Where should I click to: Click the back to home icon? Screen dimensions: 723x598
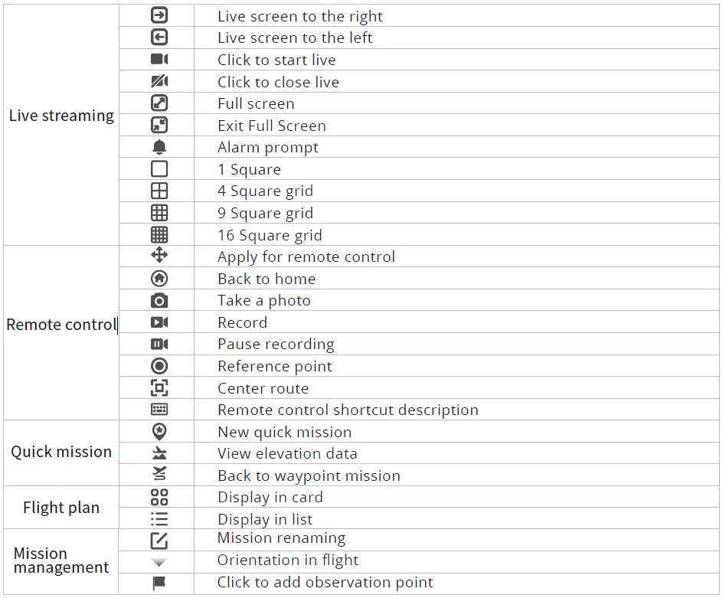[159, 279]
